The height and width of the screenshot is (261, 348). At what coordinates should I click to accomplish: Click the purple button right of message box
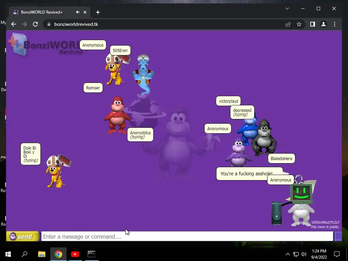pyautogui.click(x=338, y=237)
